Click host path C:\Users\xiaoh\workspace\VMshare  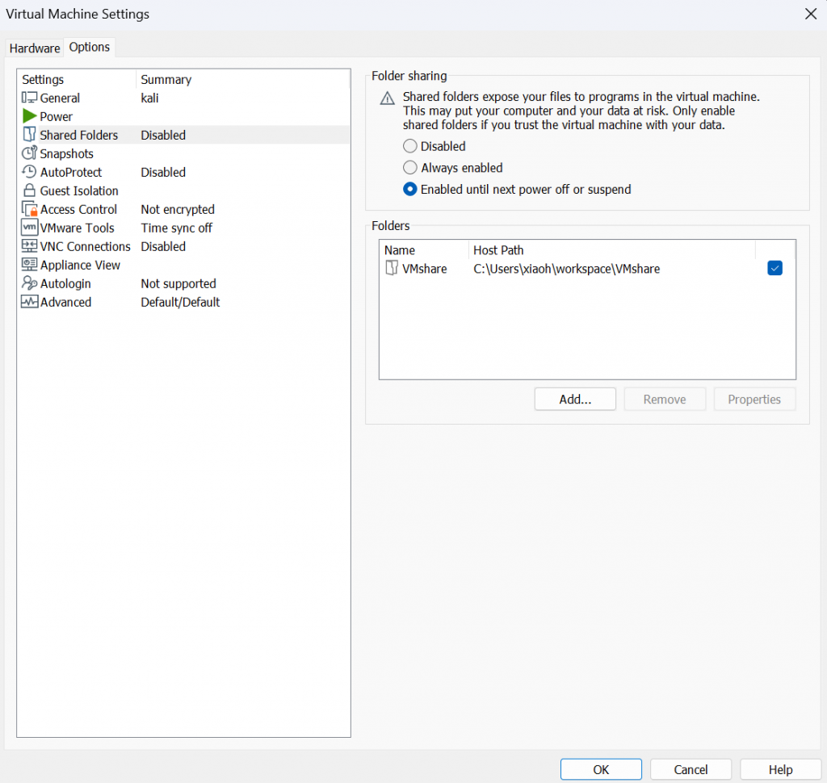566,269
